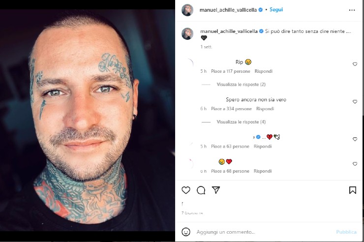Like the comment with 68 likes
Viewport: 364px width, 242px height.
pyautogui.click(x=355, y=164)
